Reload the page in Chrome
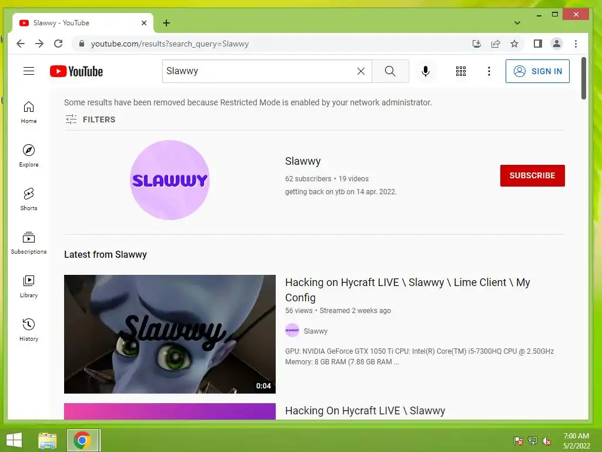602x452 pixels. (58, 44)
